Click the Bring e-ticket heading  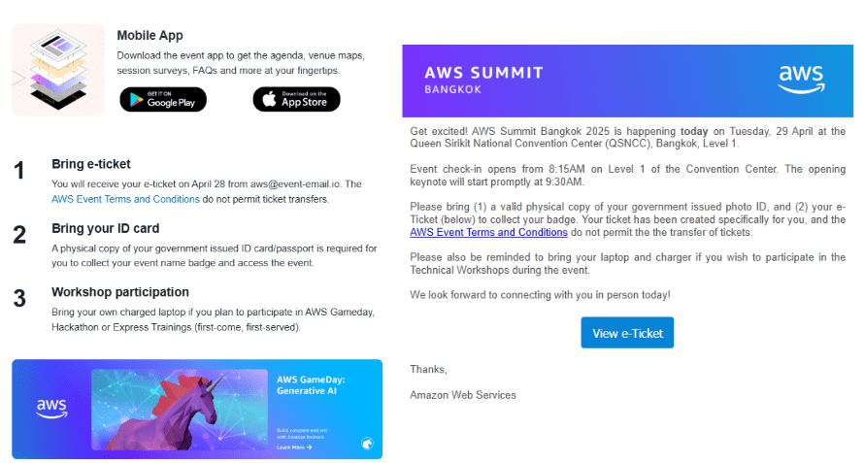click(91, 164)
